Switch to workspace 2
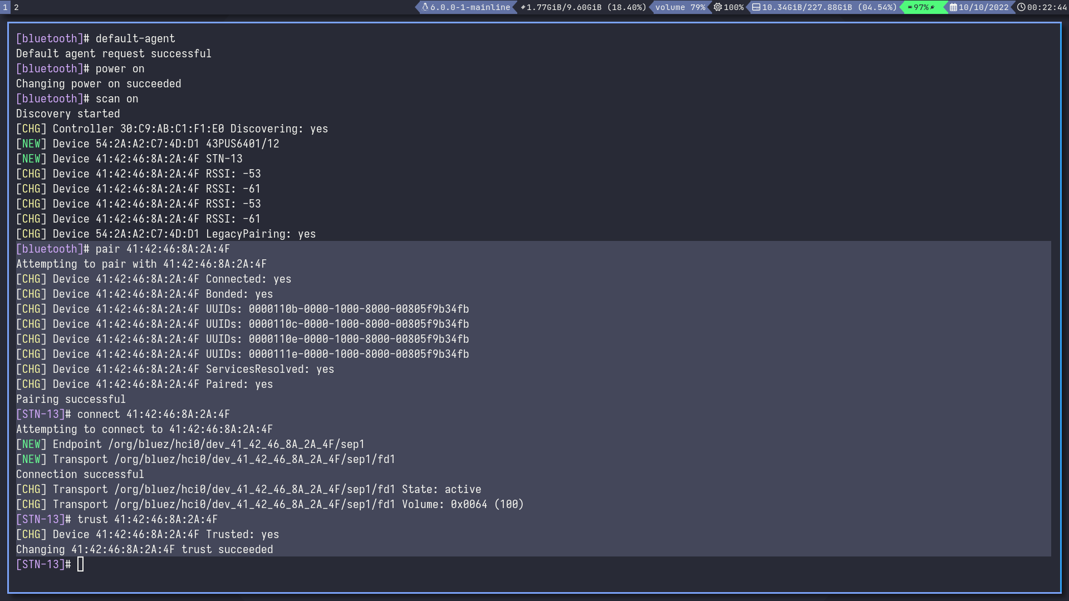 tap(16, 7)
